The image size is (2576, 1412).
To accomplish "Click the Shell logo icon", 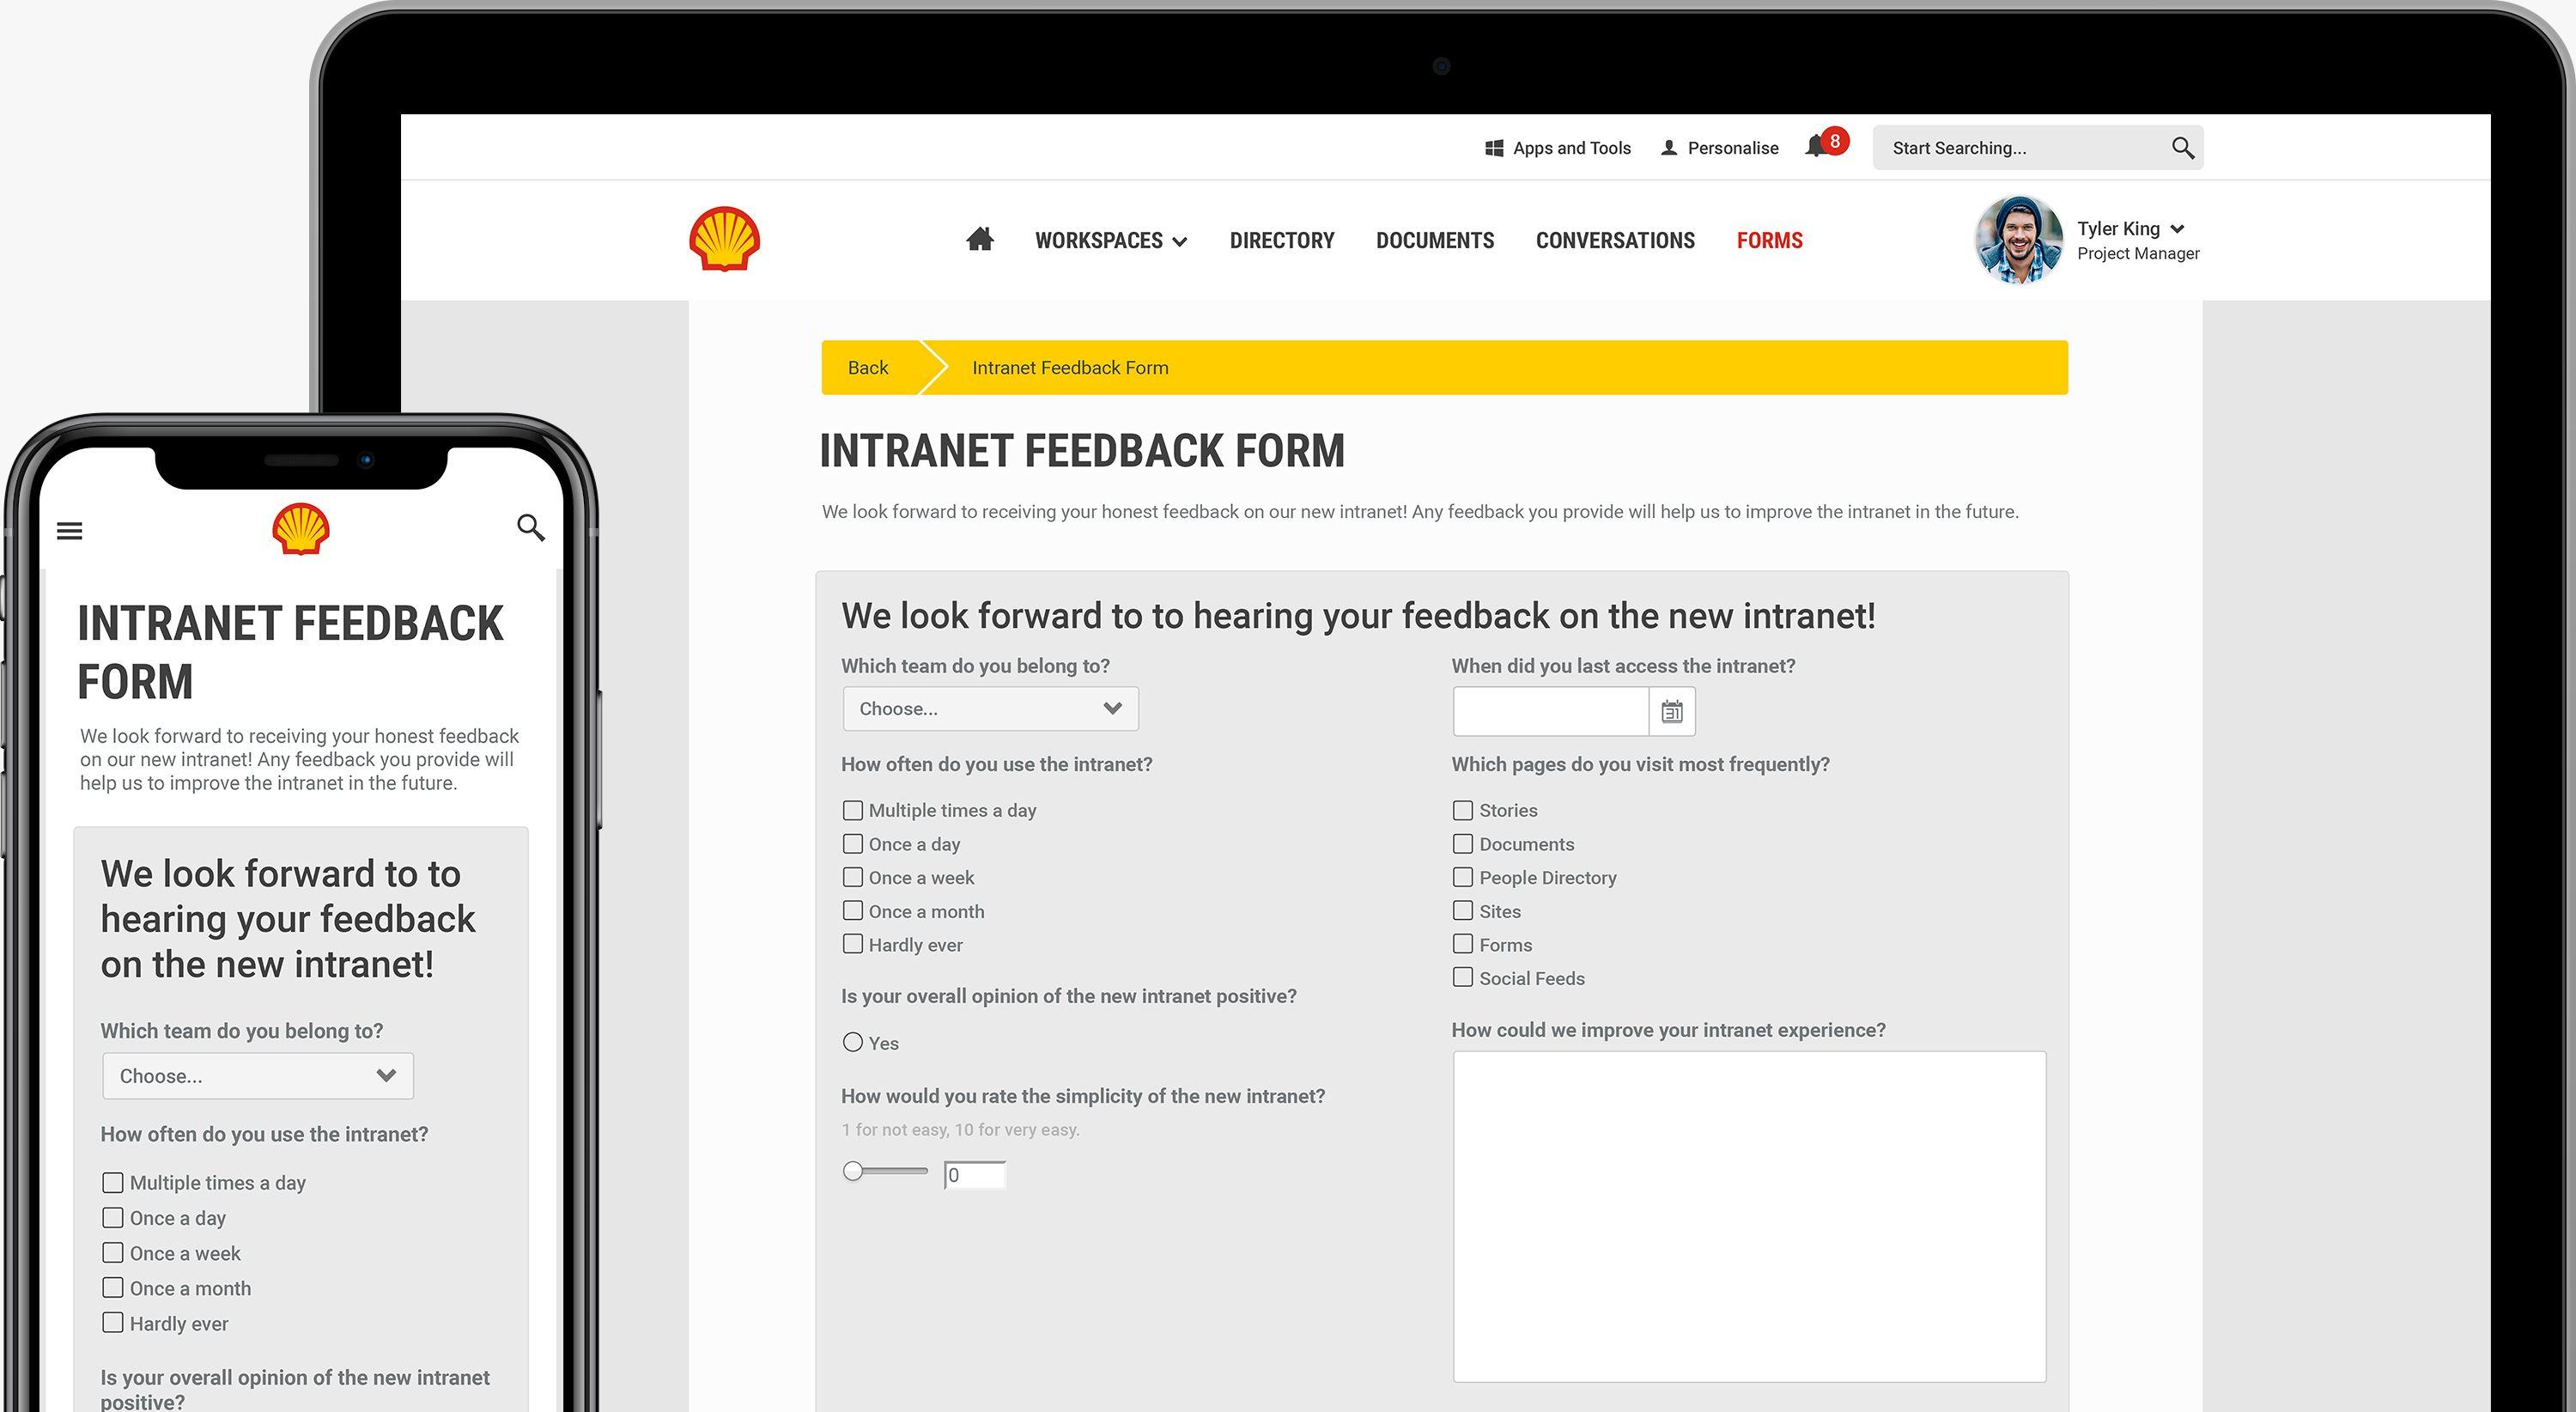I will click(x=725, y=238).
